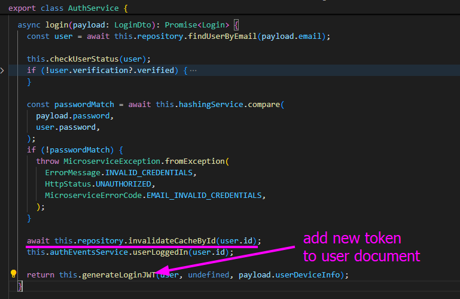Click the verified property in if condition
Screen dimensions: 460x299
pos(156,71)
